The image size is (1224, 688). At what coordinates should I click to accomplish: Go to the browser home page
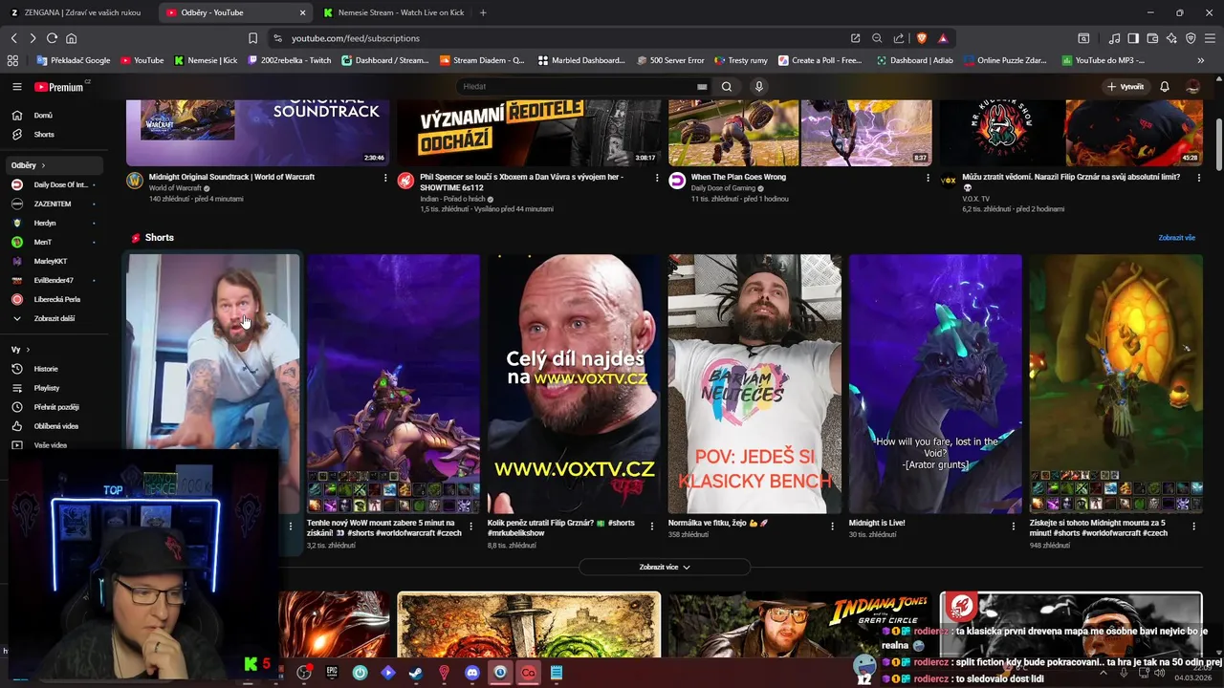coord(71,38)
